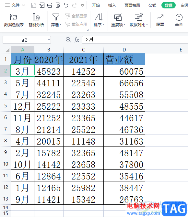Click the 排序 A-Z icon
The width and height of the screenshot is (188, 217).
click(x=99, y=17)
